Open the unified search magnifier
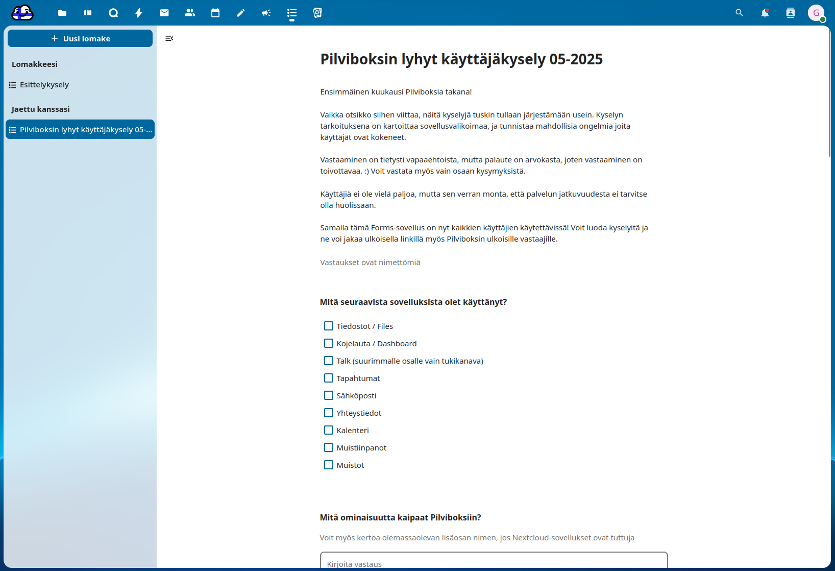This screenshot has height=571, width=835. (739, 13)
